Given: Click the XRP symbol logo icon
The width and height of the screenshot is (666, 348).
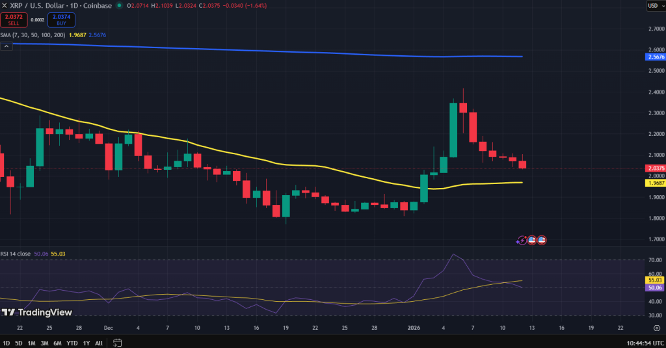Looking at the screenshot, I should pyautogui.click(x=5, y=5).
